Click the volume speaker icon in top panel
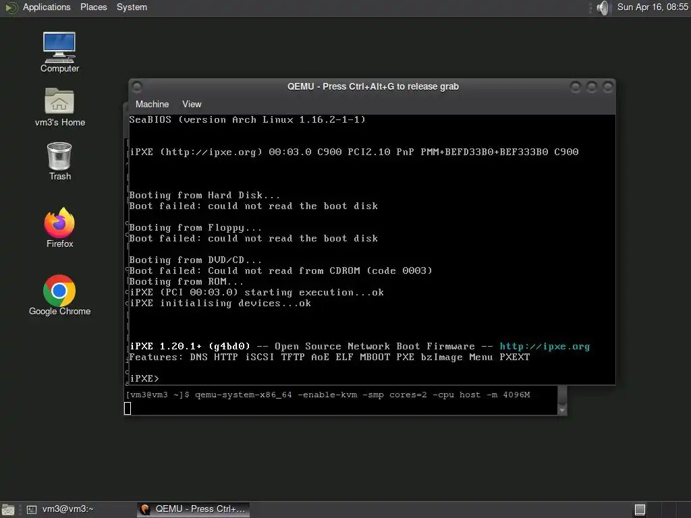The width and height of the screenshot is (691, 518). click(603, 7)
